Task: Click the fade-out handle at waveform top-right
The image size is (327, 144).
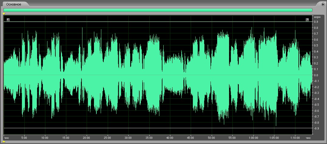Action: (308, 20)
